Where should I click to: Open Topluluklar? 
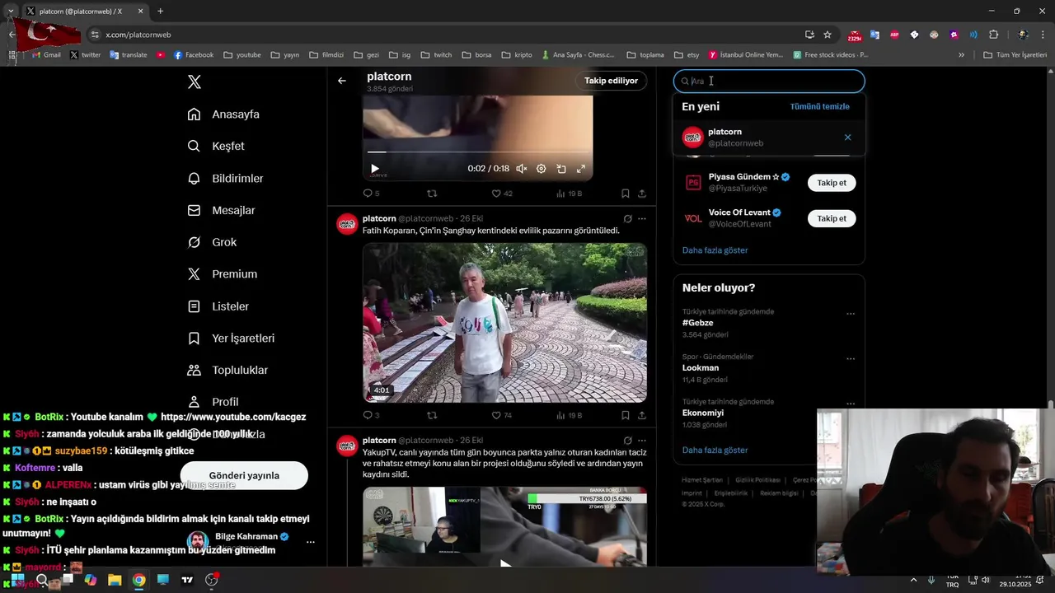228,371
